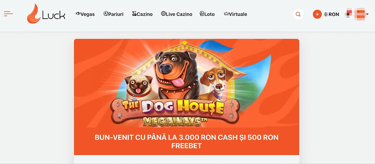
Task: Click the rottweiler in the banner center
Action: click(x=176, y=74)
